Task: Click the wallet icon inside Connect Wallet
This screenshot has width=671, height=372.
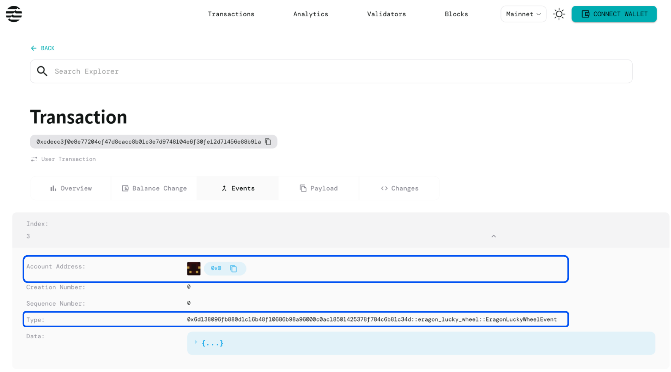Action: pyautogui.click(x=586, y=14)
